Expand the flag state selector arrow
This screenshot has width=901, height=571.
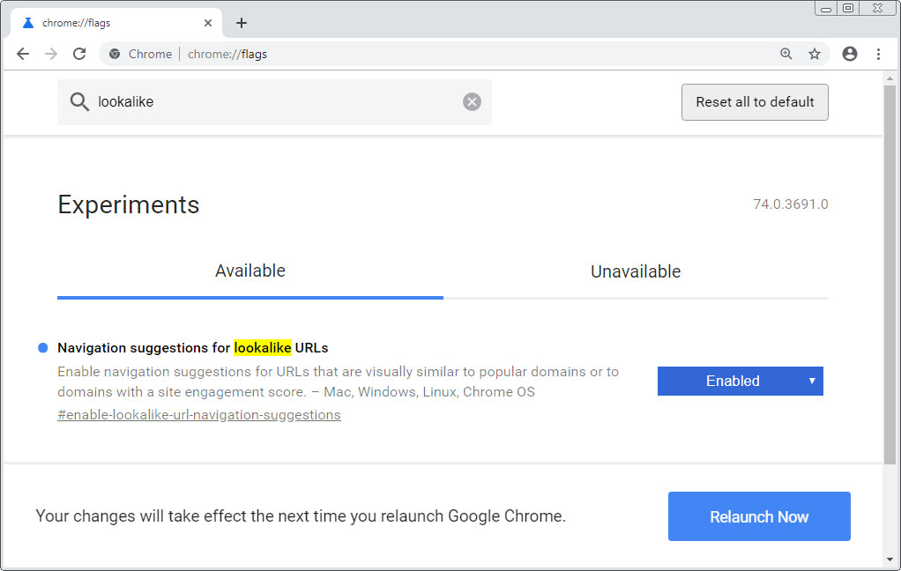[811, 381]
